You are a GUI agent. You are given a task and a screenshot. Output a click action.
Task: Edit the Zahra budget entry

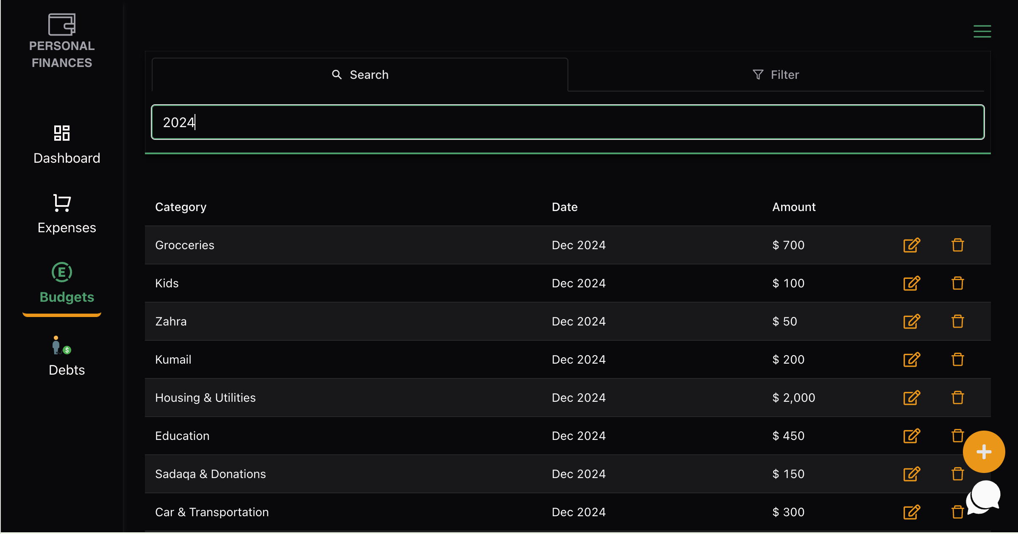tap(911, 321)
